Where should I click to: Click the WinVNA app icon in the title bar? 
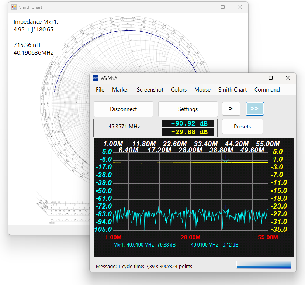click(x=96, y=78)
